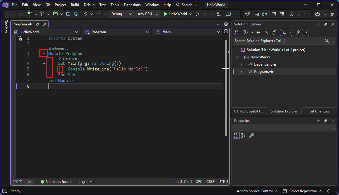The image size is (339, 195).
Task: Open Solution Explorer properties with the wrench icon
Action: pyautogui.click(x=297, y=32)
